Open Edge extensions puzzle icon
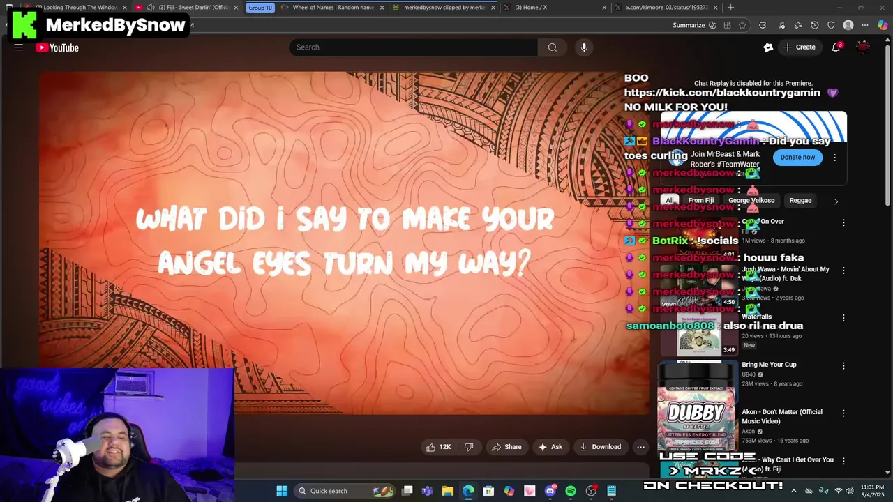893x502 pixels. click(762, 25)
